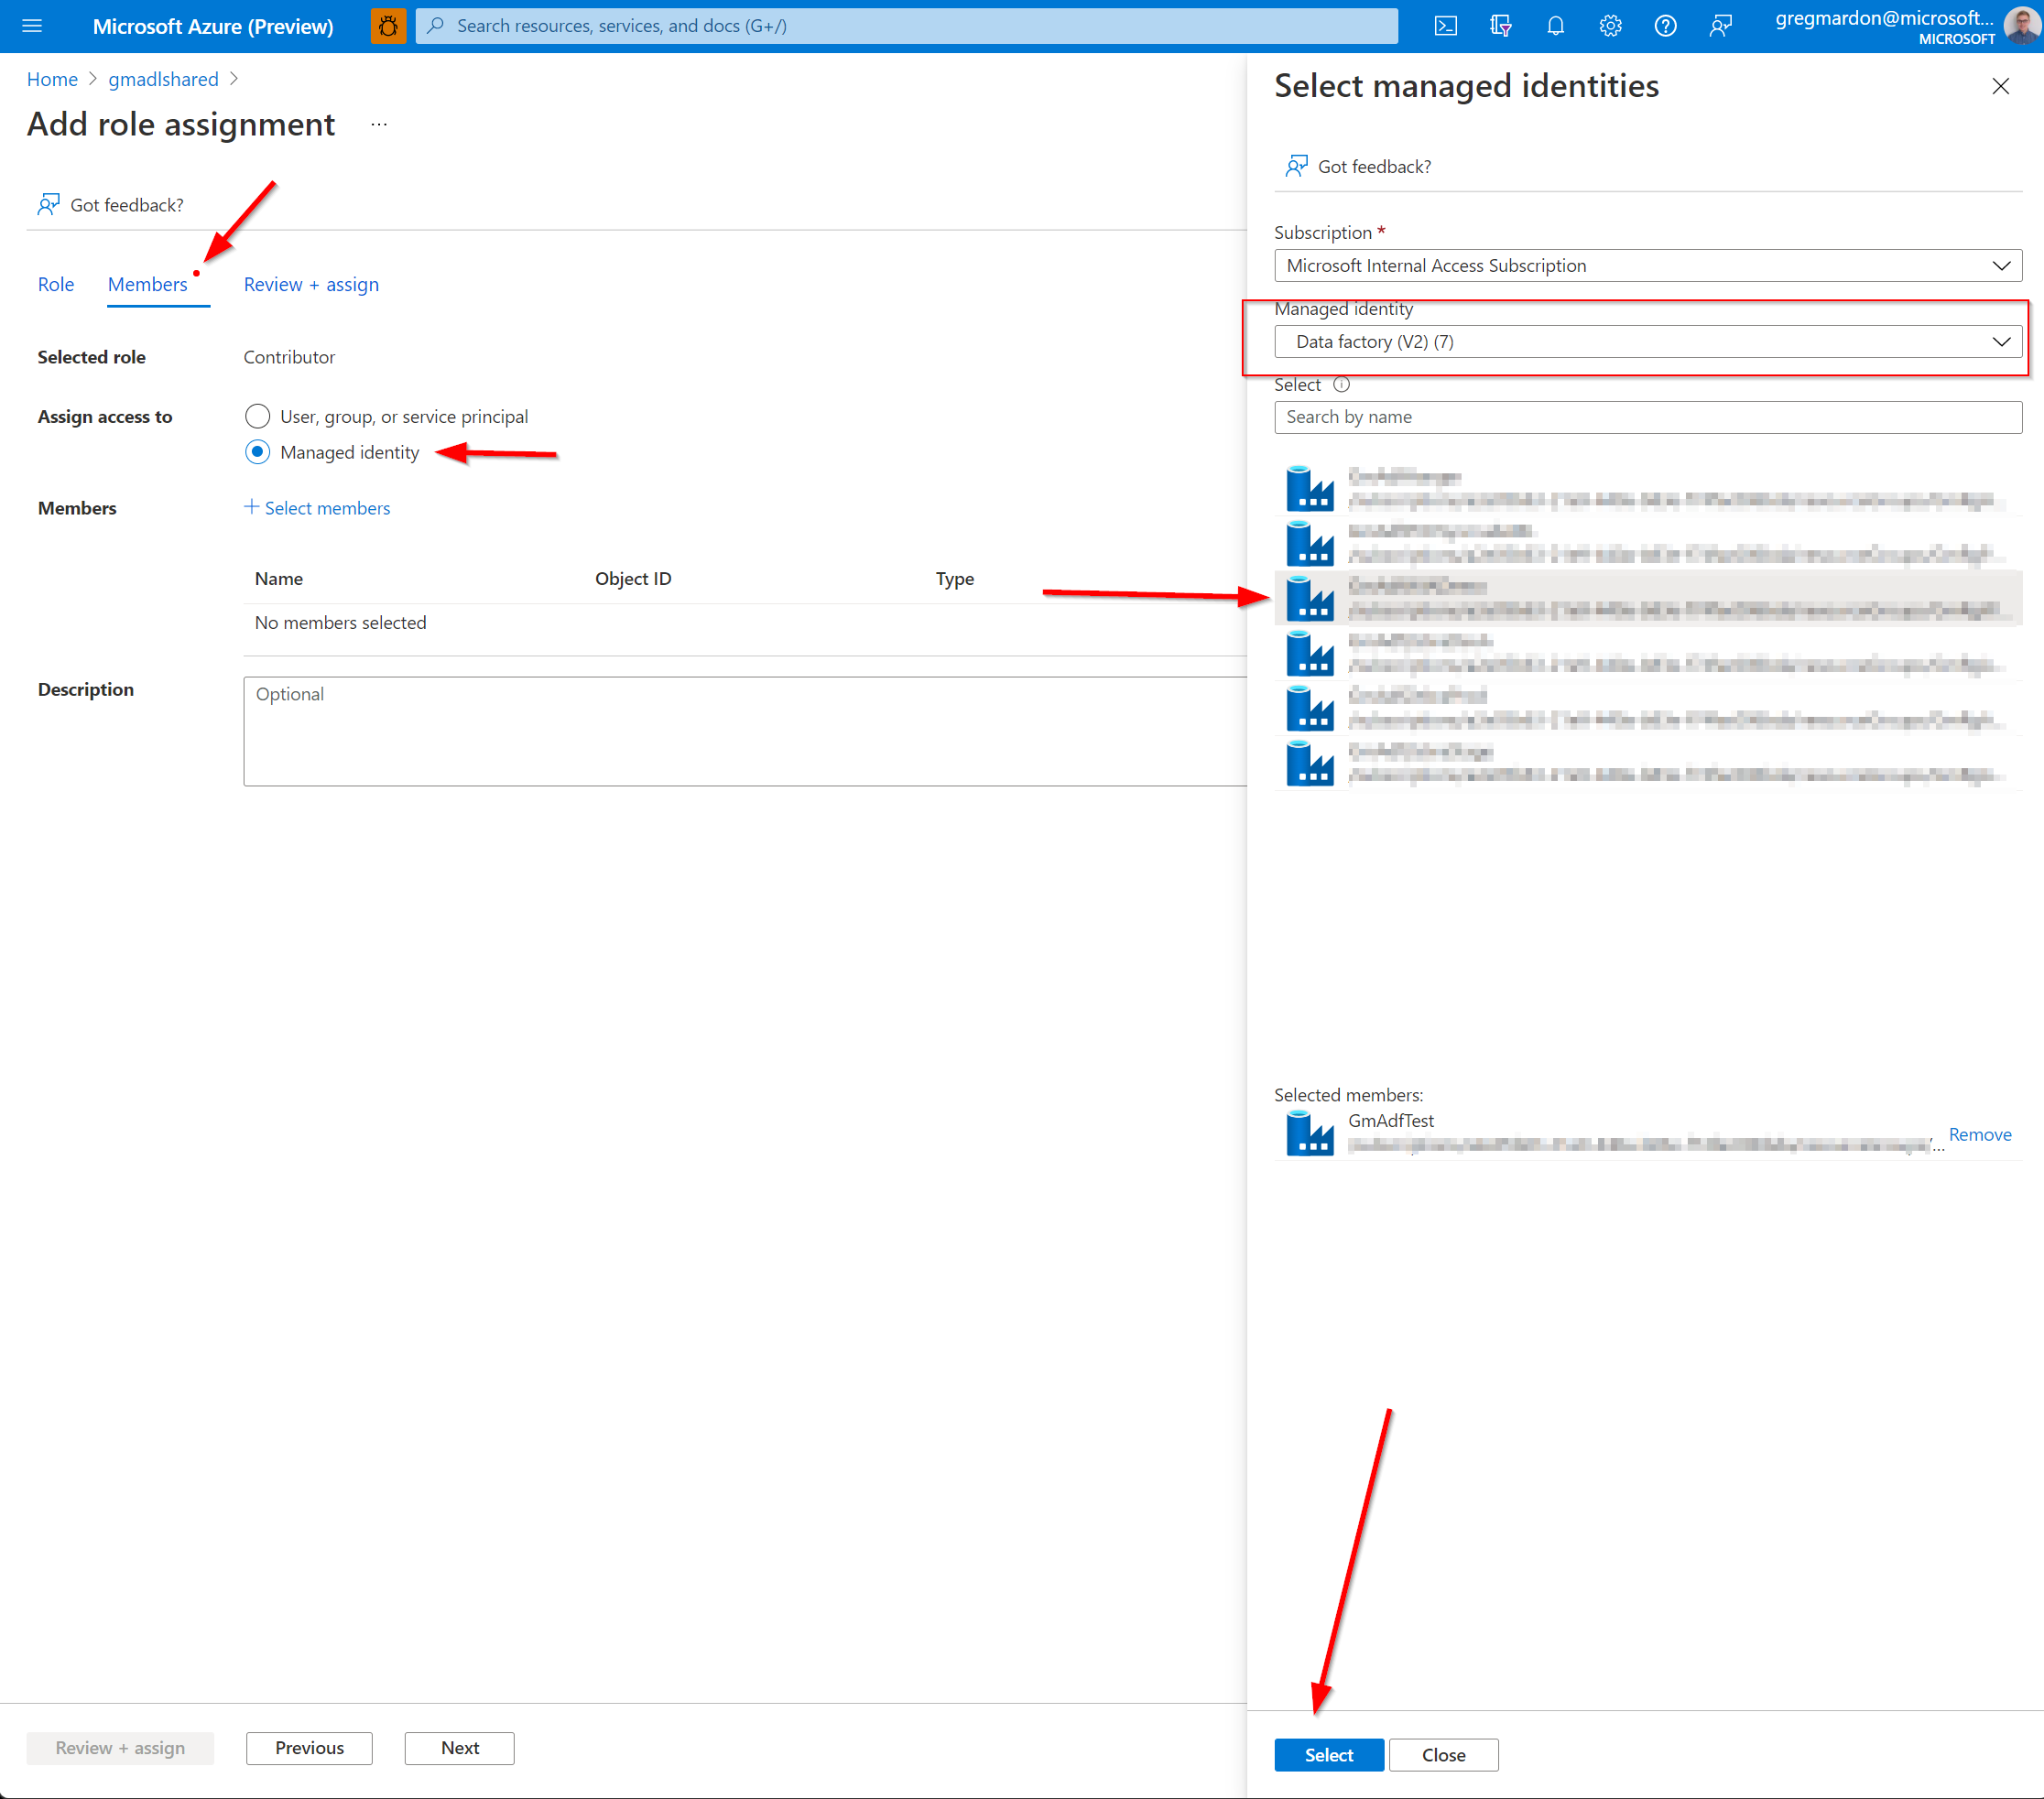Click the GmAdfTest member name
This screenshot has width=2044, height=1799.
click(1390, 1121)
